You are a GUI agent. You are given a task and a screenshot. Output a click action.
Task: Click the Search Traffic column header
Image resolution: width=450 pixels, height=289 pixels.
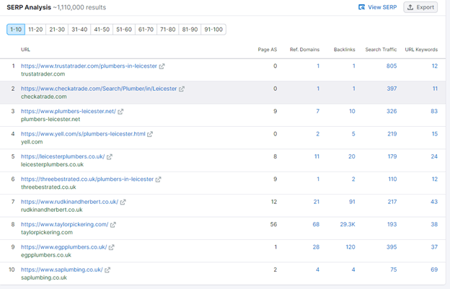click(381, 50)
